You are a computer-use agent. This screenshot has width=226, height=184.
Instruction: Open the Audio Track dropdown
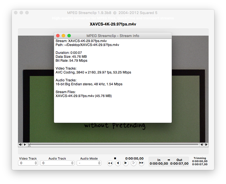coord(57,163)
